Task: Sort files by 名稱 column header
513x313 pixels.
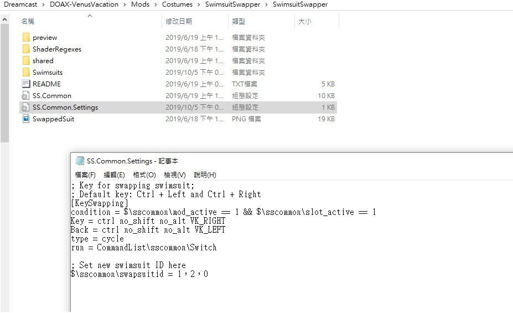Action: click(x=28, y=21)
